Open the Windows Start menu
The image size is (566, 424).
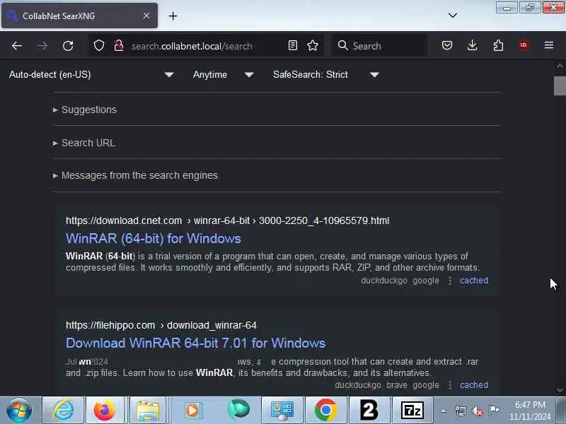(19, 411)
